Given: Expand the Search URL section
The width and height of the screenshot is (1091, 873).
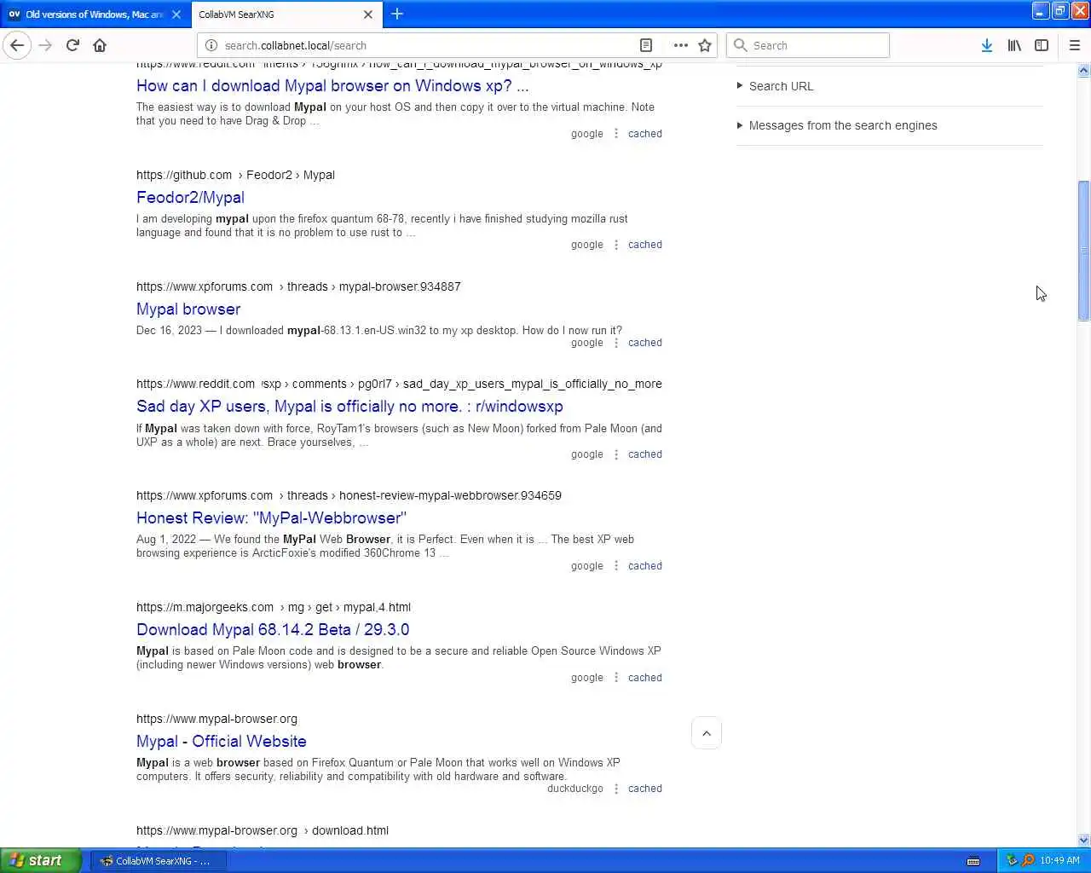Looking at the screenshot, I should (x=775, y=86).
